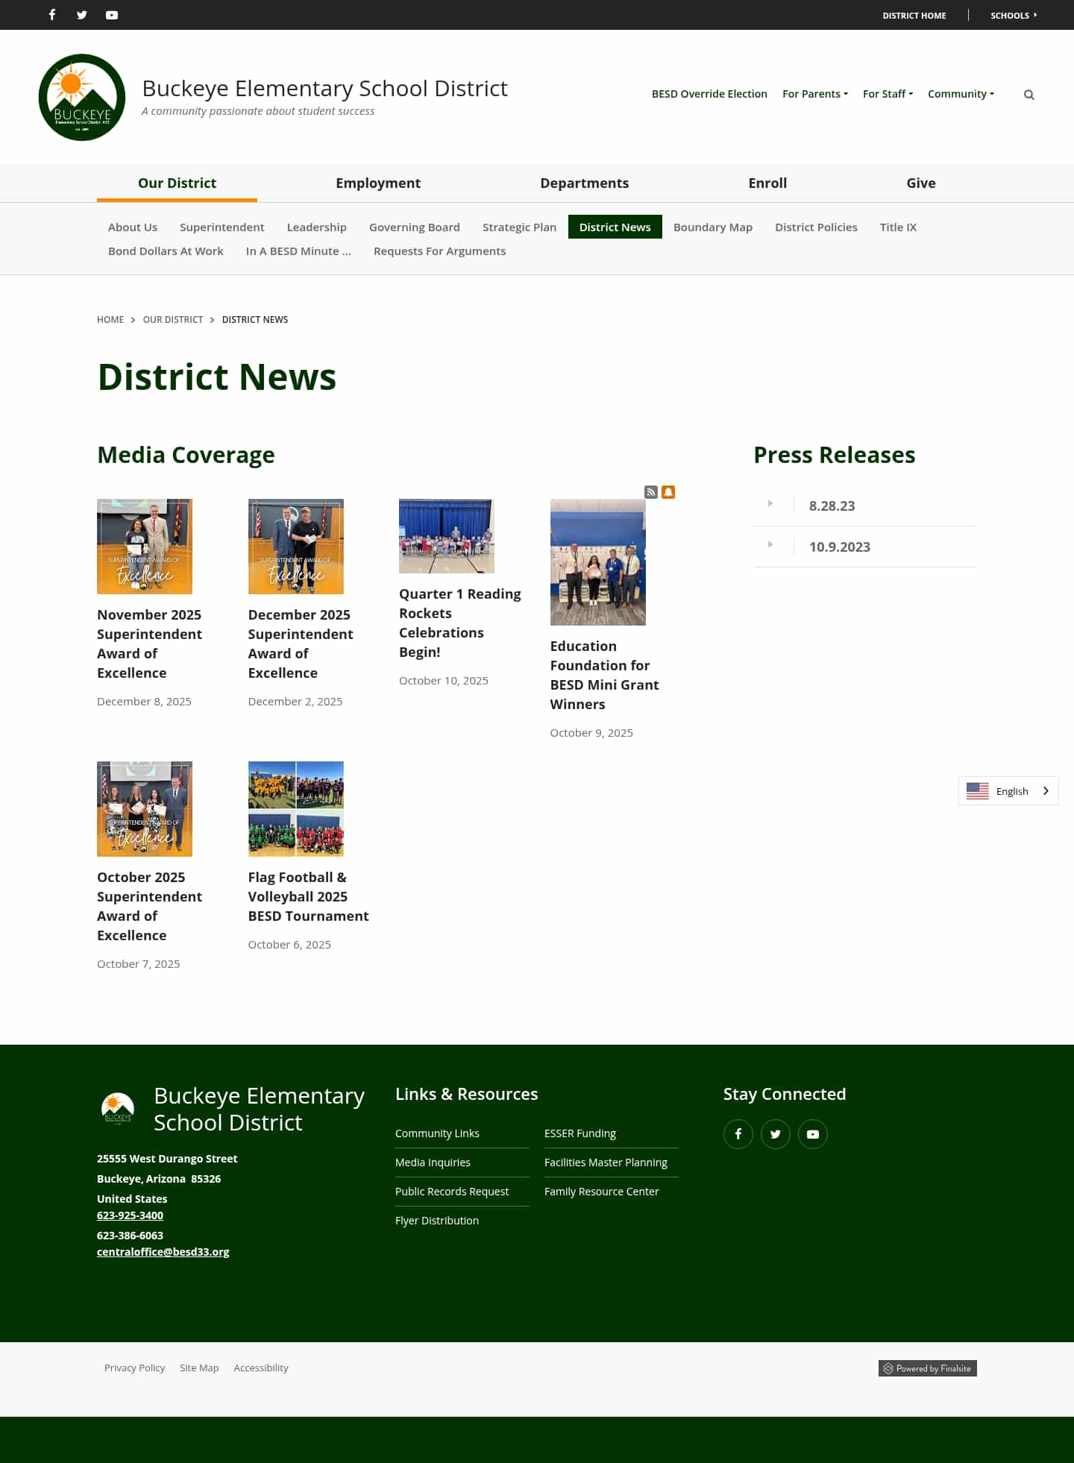The image size is (1074, 1463).
Task: Open the Schools dropdown in top bar
Action: 1014,15
